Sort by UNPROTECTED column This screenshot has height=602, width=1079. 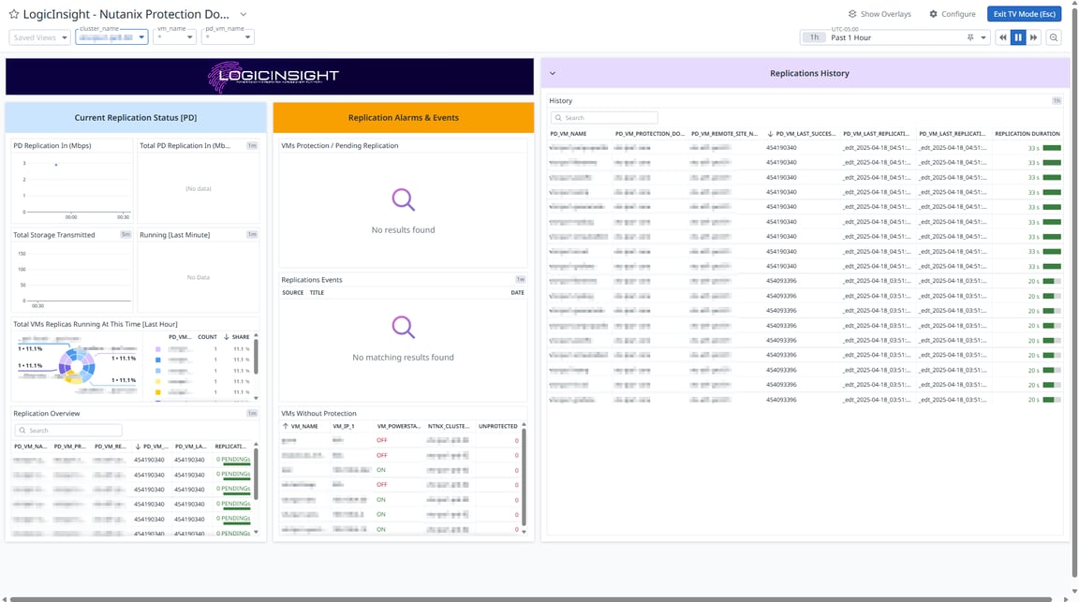[x=498, y=427]
